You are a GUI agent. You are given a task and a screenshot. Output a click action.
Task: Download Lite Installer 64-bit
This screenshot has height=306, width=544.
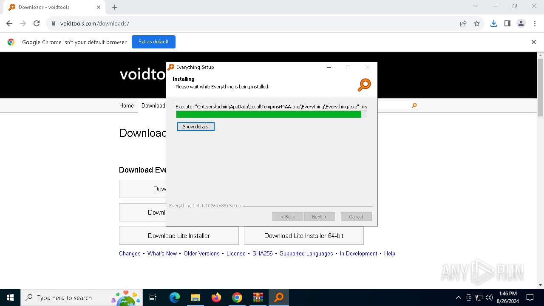click(304, 236)
